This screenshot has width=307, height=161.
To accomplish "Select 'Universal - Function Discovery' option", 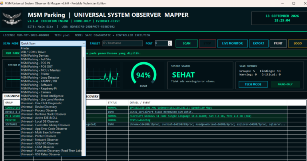I will 51,151.
